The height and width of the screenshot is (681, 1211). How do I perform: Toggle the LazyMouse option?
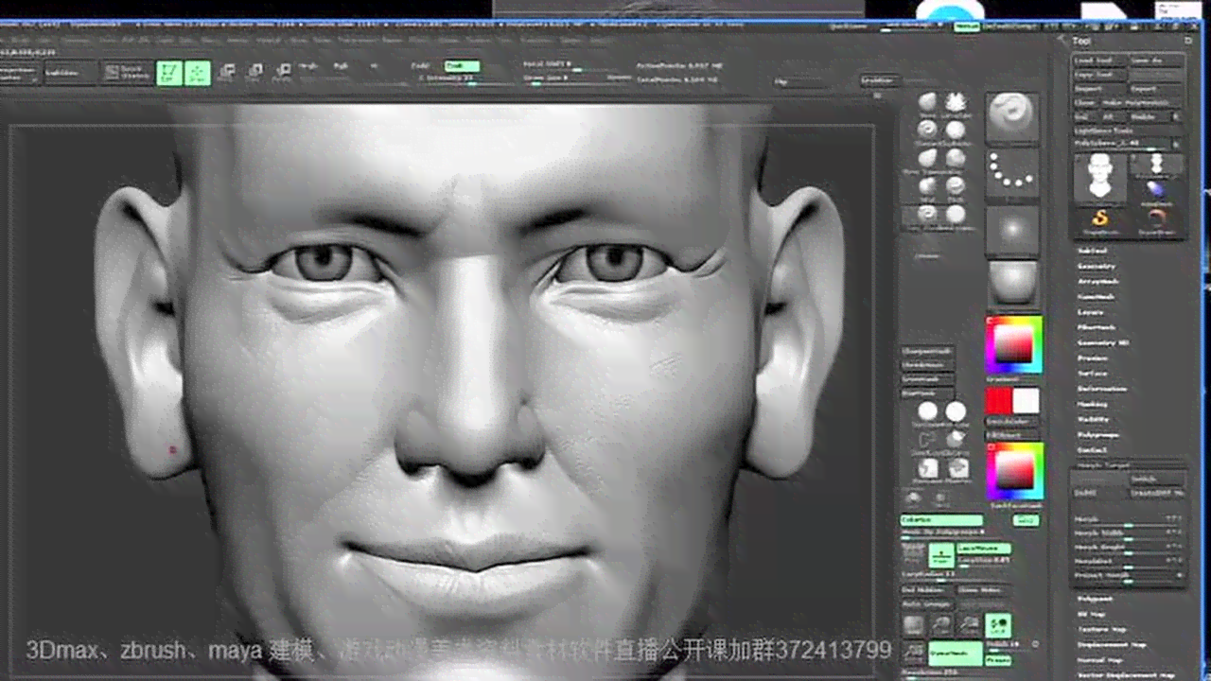point(983,549)
